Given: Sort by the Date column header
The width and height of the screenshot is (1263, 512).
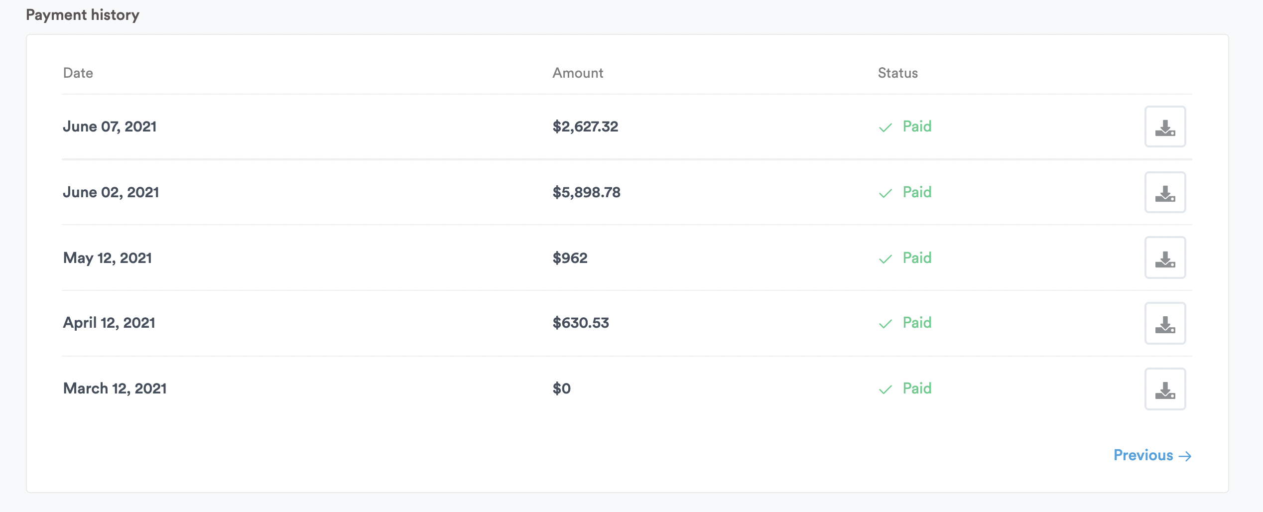Looking at the screenshot, I should tap(78, 73).
